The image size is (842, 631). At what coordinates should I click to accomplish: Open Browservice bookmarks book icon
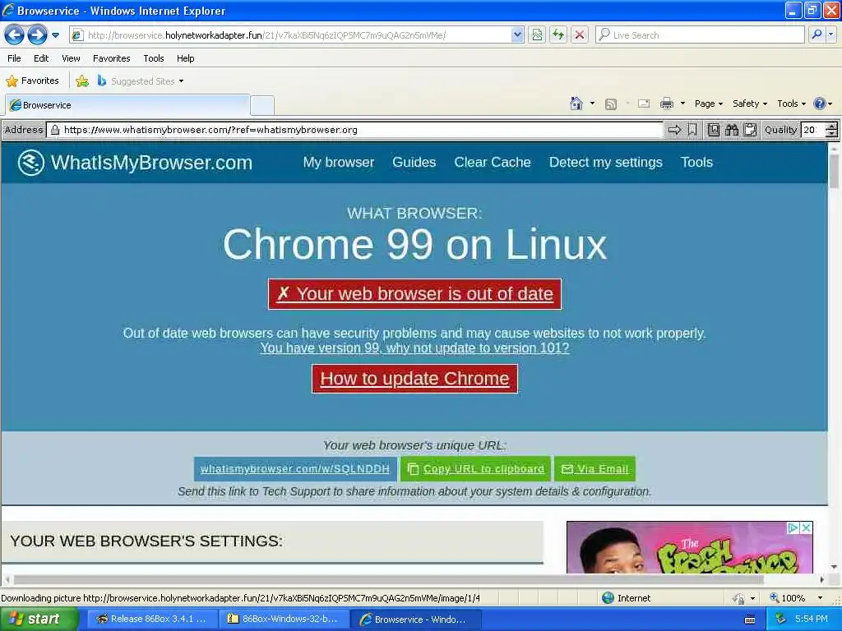pyautogui.click(x=713, y=130)
